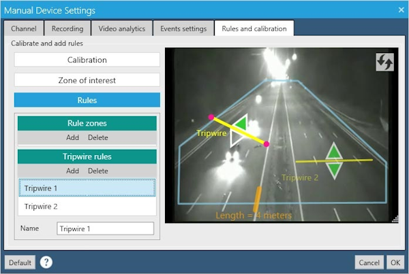Click the Default button
The width and height of the screenshot is (409, 274).
pyautogui.click(x=20, y=262)
